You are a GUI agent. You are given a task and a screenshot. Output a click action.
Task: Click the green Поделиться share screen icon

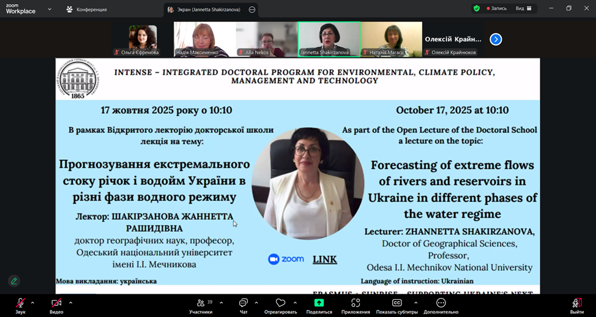[319, 303]
